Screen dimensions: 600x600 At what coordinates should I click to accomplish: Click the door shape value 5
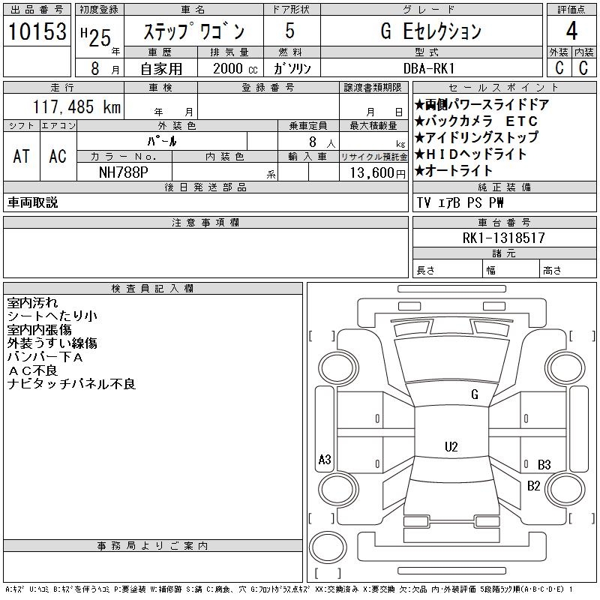point(290,31)
